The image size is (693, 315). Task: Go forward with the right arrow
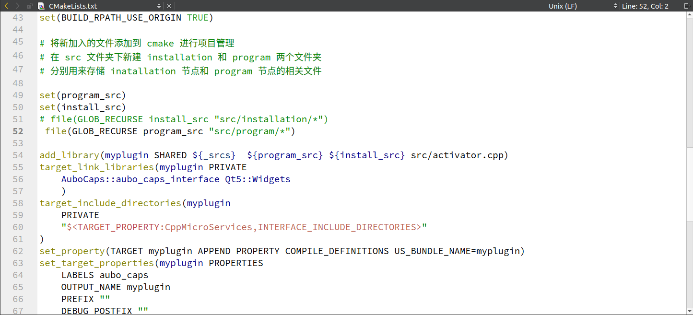tap(18, 6)
